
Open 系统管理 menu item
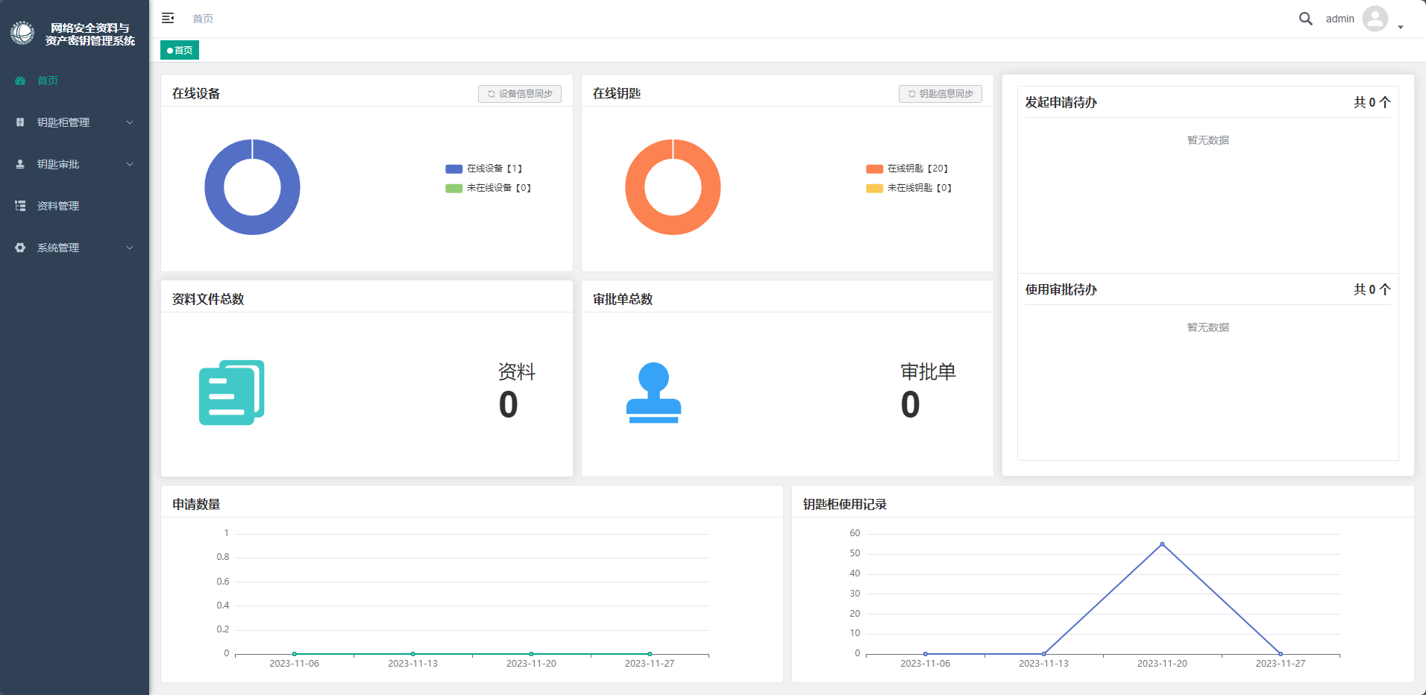[x=75, y=248]
